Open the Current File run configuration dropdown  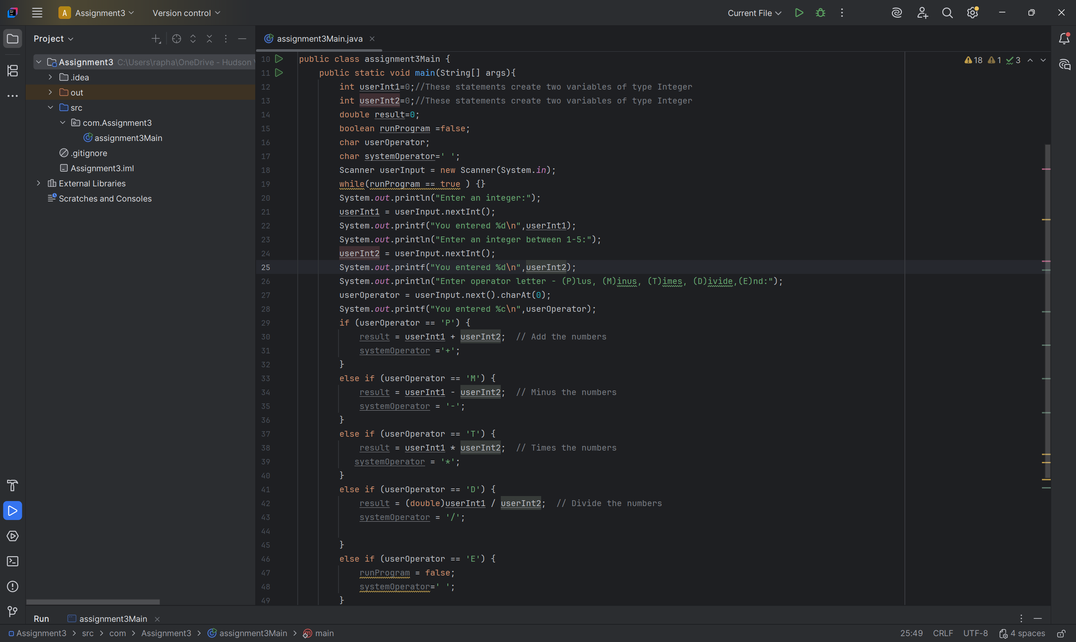click(754, 13)
